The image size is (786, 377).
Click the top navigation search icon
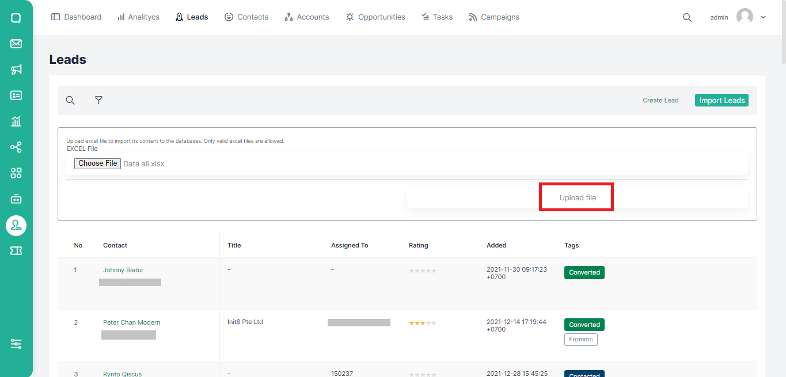687,17
